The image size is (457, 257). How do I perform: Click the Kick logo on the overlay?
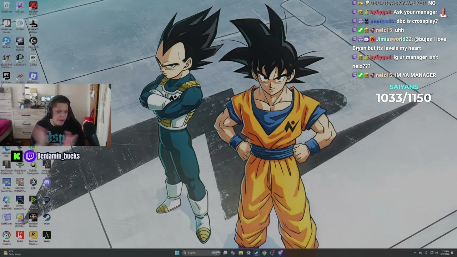[17, 156]
